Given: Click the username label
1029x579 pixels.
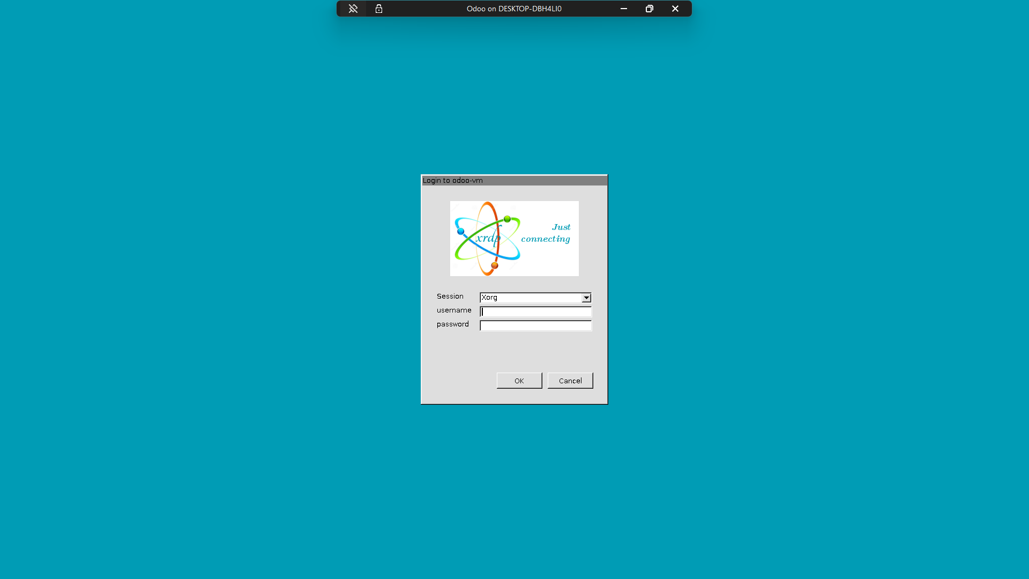Looking at the screenshot, I should (x=453, y=310).
